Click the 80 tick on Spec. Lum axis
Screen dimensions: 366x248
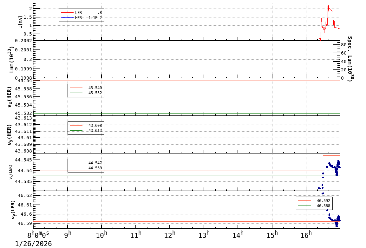343,45
